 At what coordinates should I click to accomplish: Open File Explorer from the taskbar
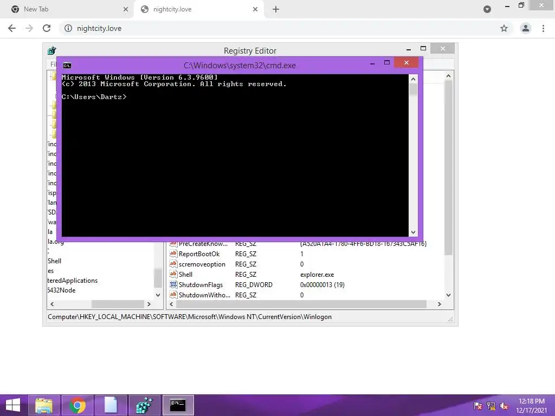(43, 405)
